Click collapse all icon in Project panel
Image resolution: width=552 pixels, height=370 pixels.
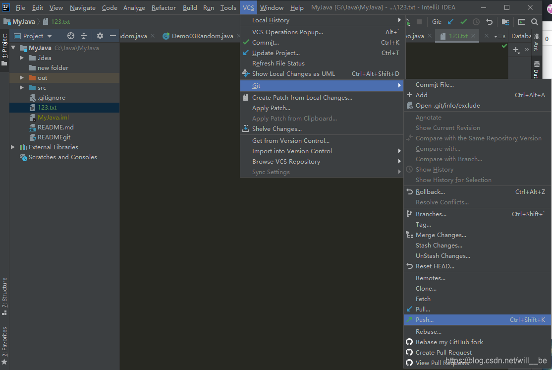[84, 36]
